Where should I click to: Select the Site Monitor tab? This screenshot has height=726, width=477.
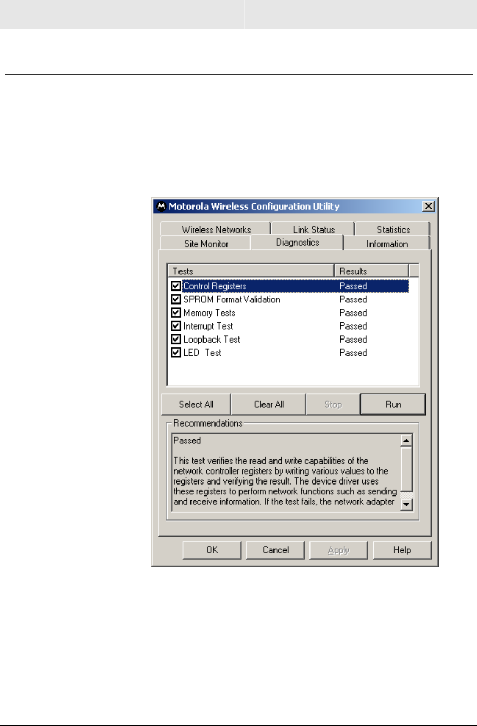(206, 244)
